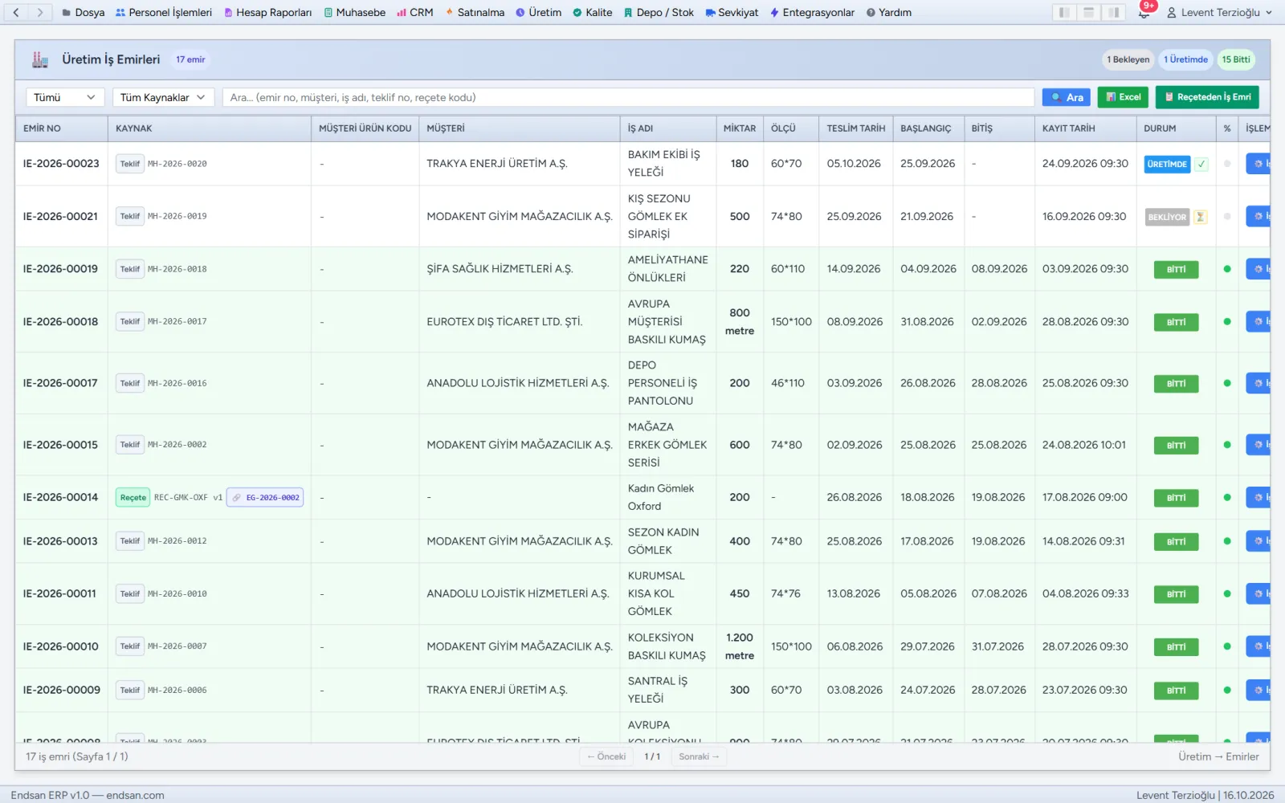The image size is (1285, 803).
Task: Expand the Tüm Kaynaklar source dropdown
Action: pos(163,97)
